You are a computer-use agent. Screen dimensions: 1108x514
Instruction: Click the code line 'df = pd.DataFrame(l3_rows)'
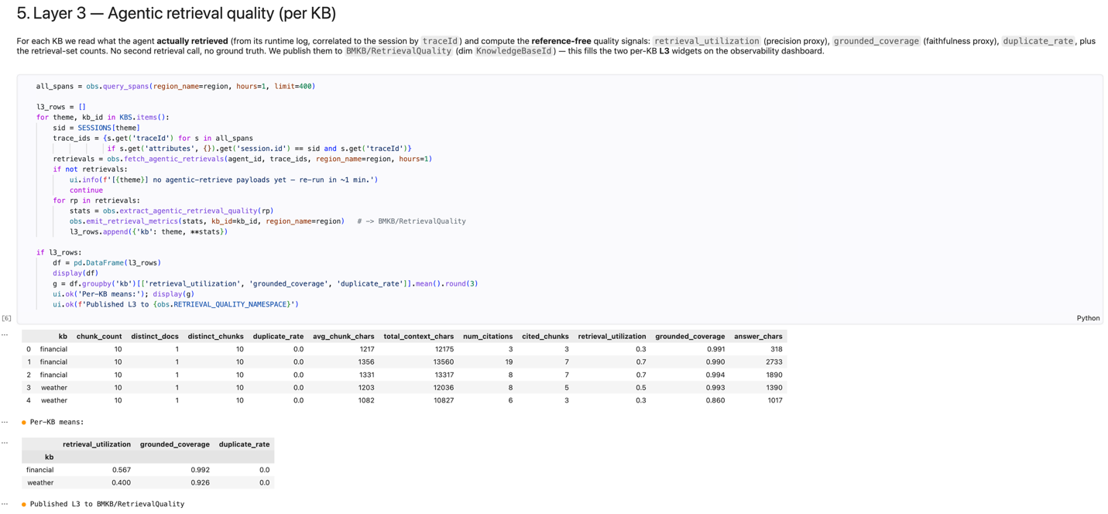[x=107, y=262]
